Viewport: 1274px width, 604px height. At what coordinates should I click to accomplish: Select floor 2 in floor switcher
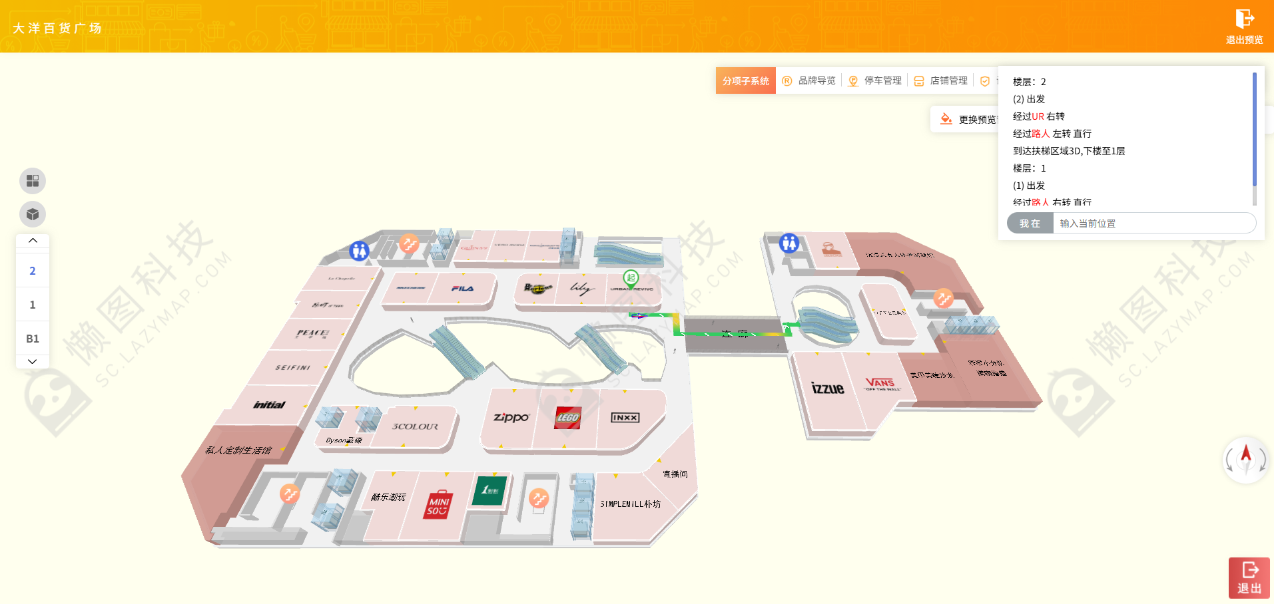pyautogui.click(x=33, y=271)
